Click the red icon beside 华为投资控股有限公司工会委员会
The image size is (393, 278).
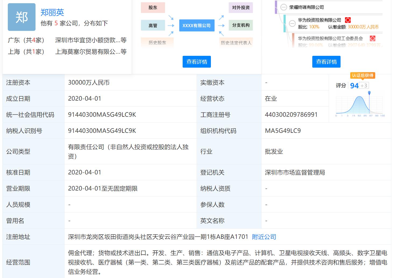(373, 38)
